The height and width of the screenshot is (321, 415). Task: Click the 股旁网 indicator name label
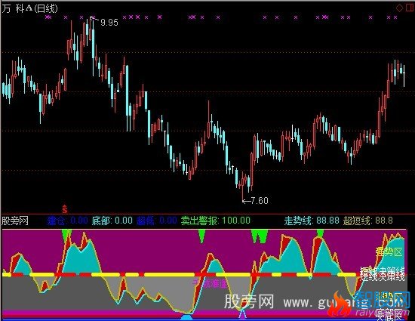click(x=15, y=221)
